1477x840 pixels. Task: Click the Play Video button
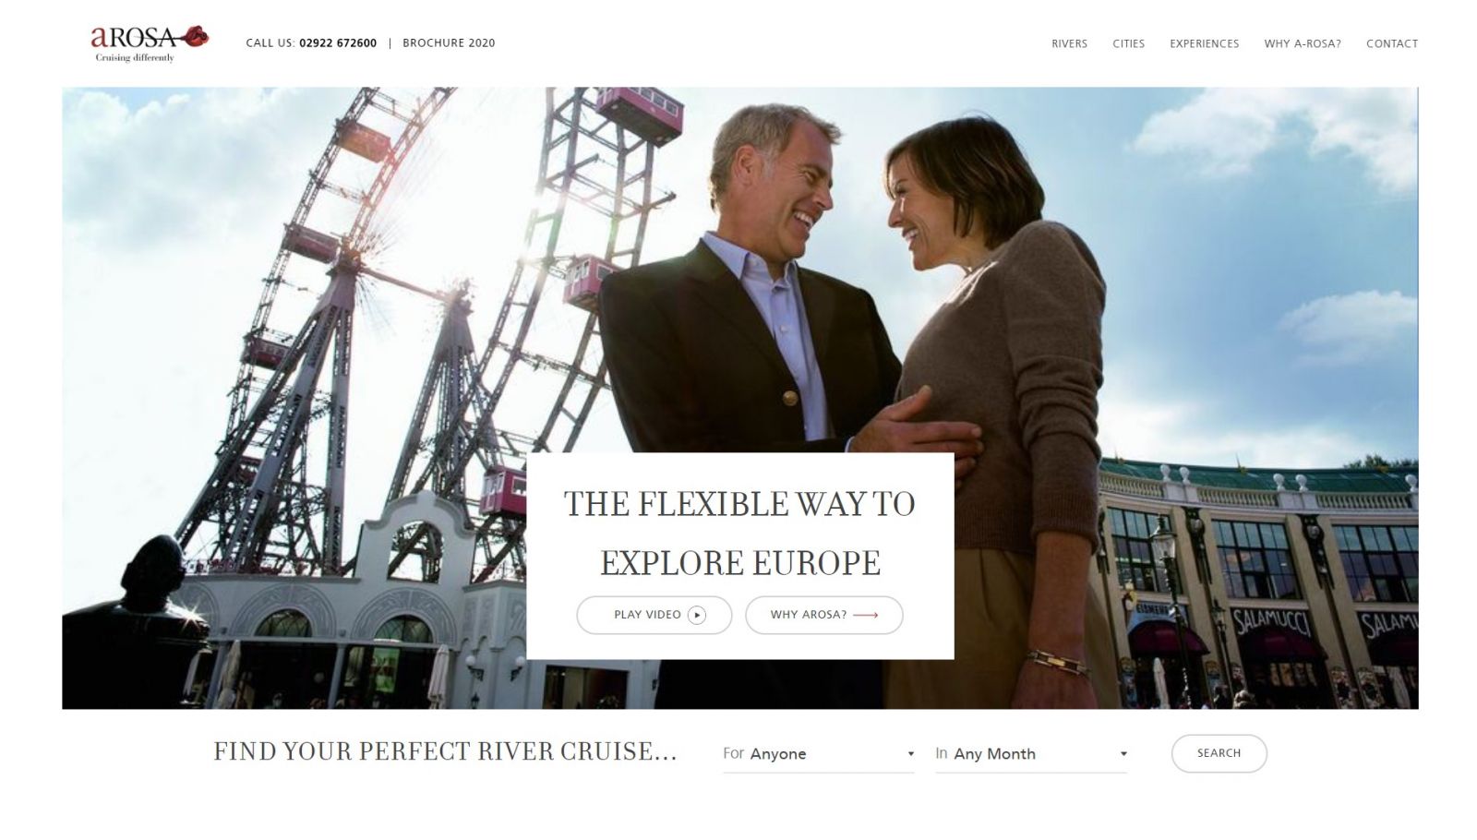point(654,615)
